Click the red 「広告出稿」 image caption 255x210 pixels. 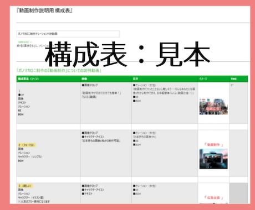point(213,198)
